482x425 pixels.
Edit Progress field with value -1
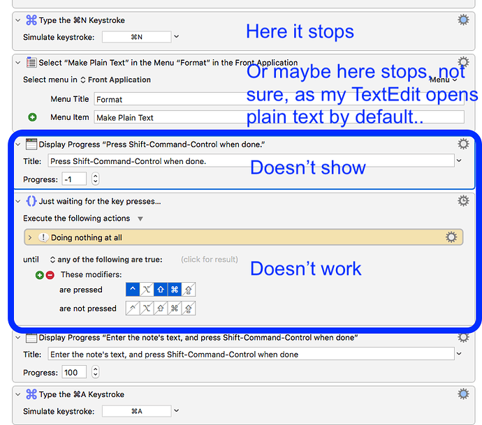74,179
